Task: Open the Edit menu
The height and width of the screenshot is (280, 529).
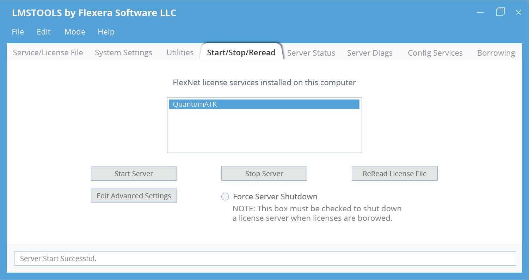Action: coord(44,32)
